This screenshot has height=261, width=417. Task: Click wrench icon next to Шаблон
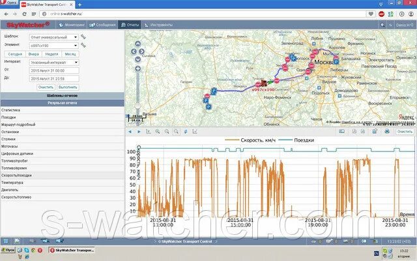click(x=83, y=37)
